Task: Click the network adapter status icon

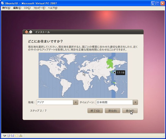Action: tap(21, 135)
